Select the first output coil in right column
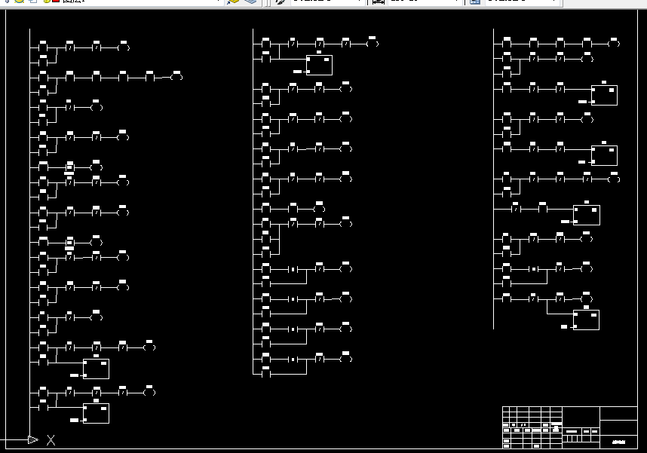This screenshot has width=647, height=453. pos(614,44)
